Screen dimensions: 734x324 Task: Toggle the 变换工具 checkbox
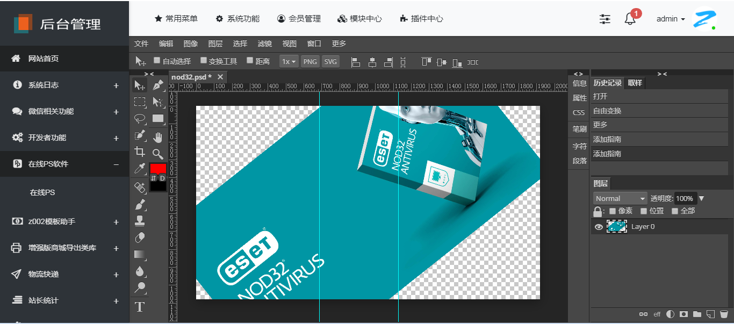204,61
